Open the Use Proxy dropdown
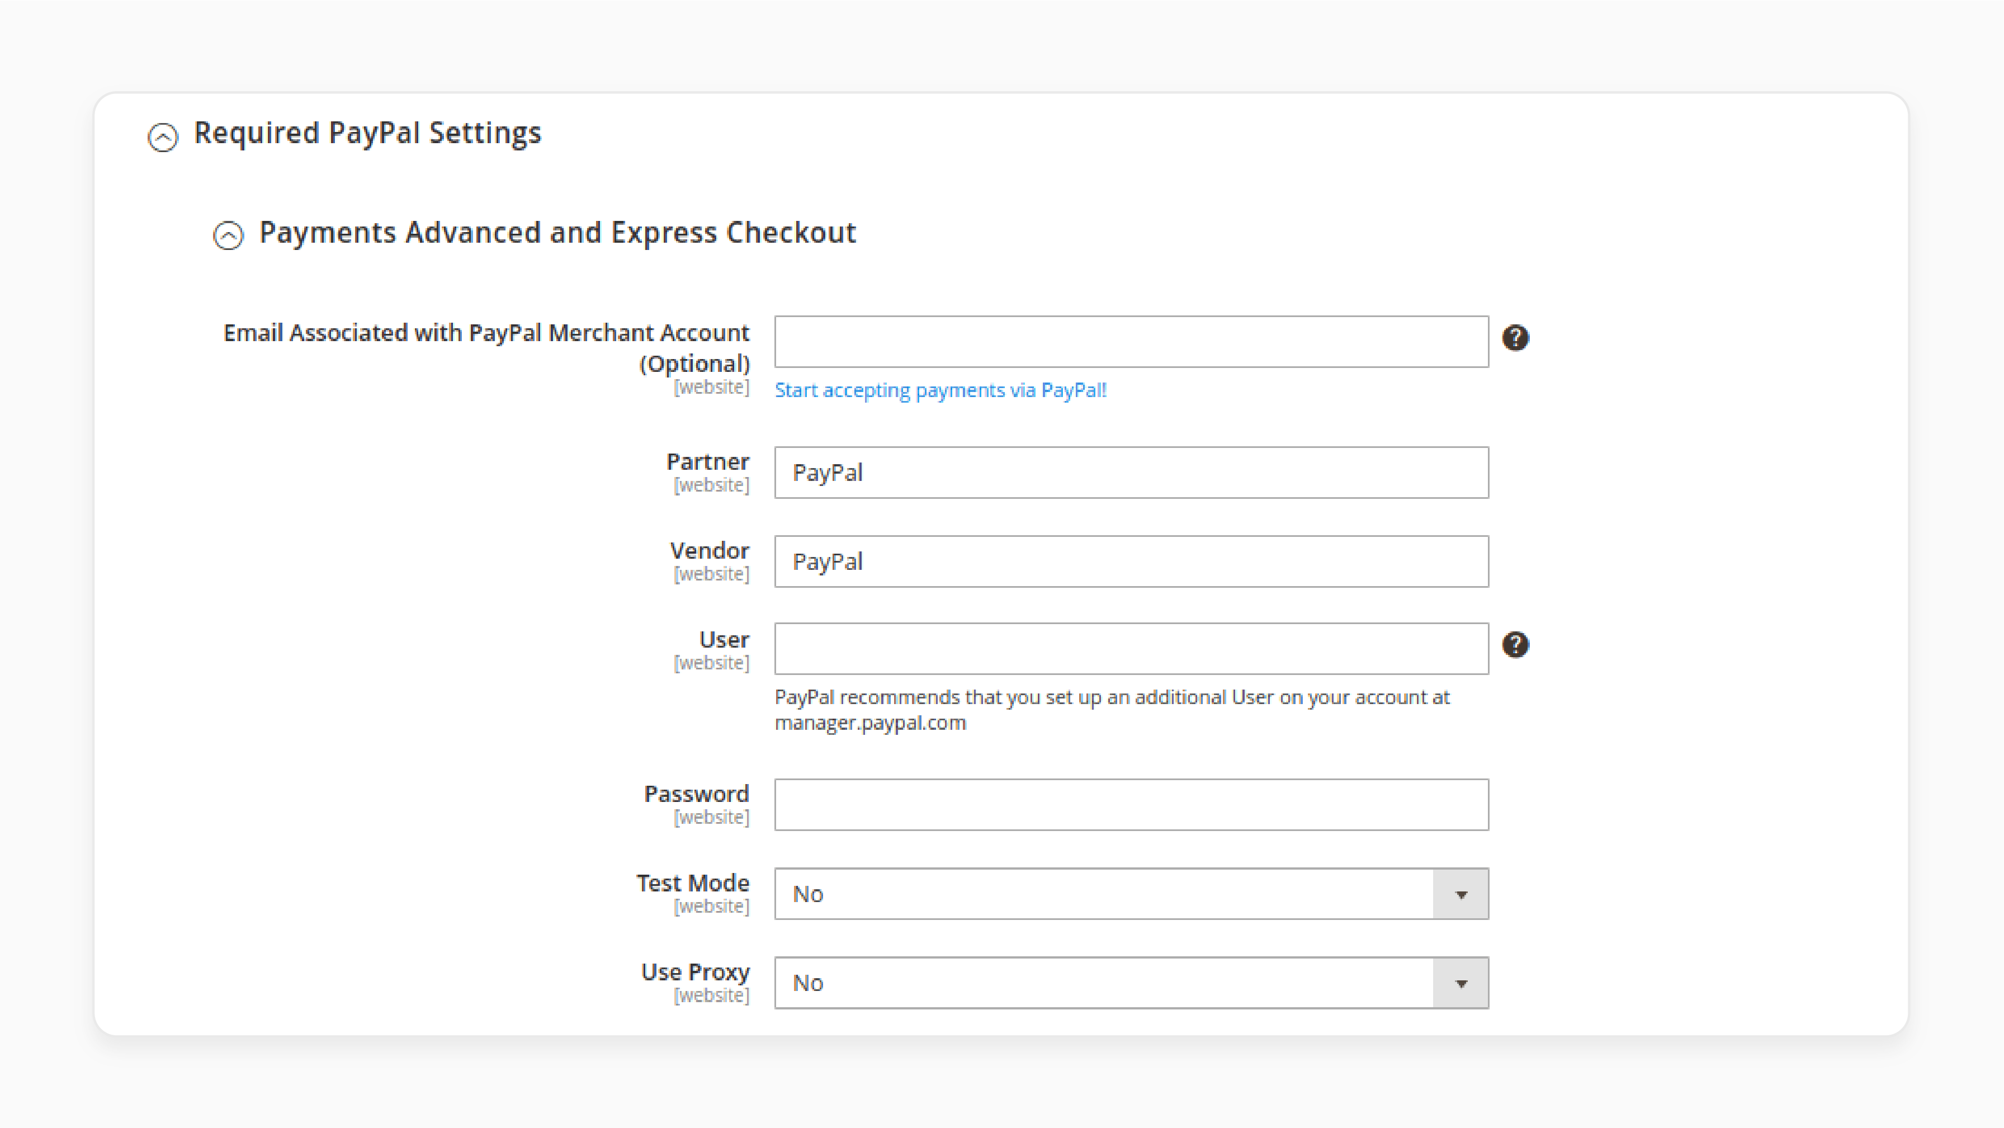 (x=1131, y=983)
